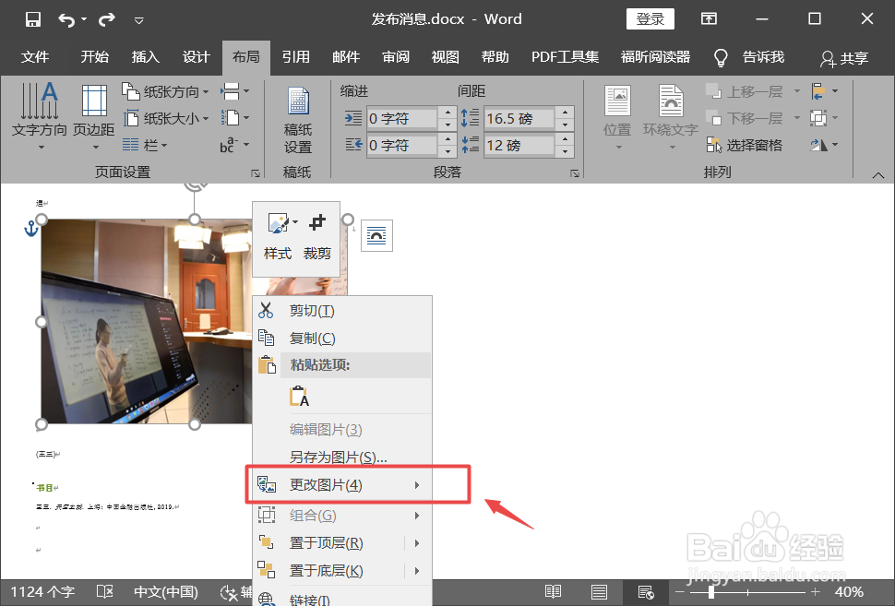
Task: Switch to the 开始 tab
Action: 94,57
